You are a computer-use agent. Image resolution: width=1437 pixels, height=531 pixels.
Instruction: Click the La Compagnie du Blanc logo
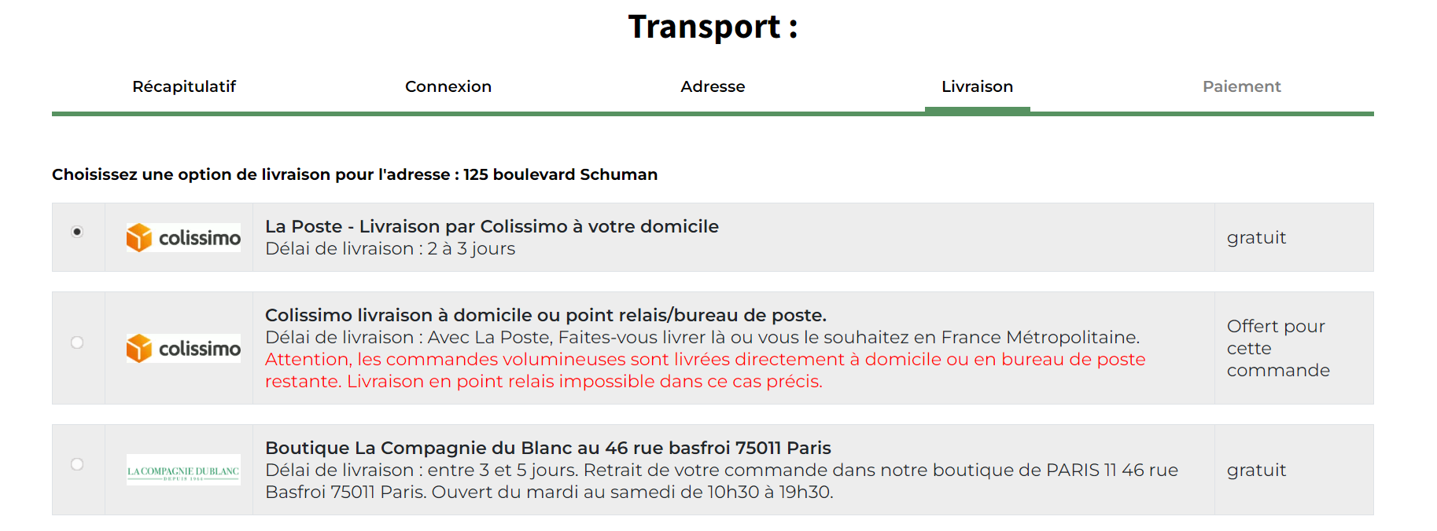point(183,471)
